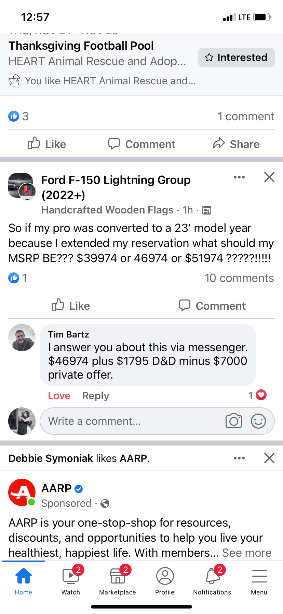
Task: Open the emoji picker in the comment field
Action: pyautogui.click(x=258, y=421)
